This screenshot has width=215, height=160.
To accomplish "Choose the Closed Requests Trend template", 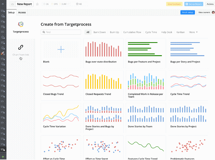I will [103, 86].
